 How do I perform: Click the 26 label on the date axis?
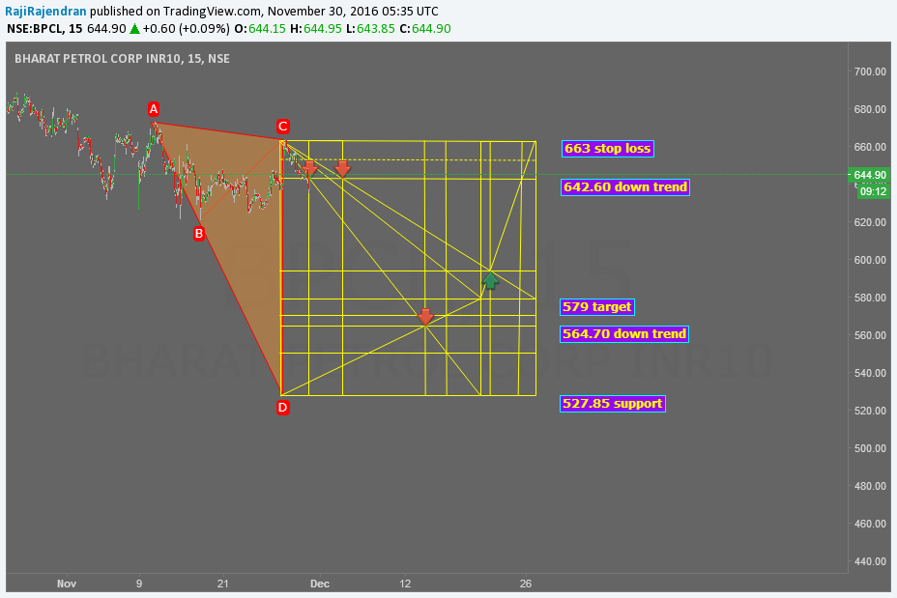[526, 584]
